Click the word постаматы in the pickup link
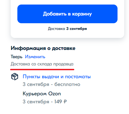This screenshot has height=114, width=129. coord(78,77)
